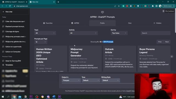Open the Output in Français dropdown
Screen dimensions: 176x99
(x=71, y=80)
